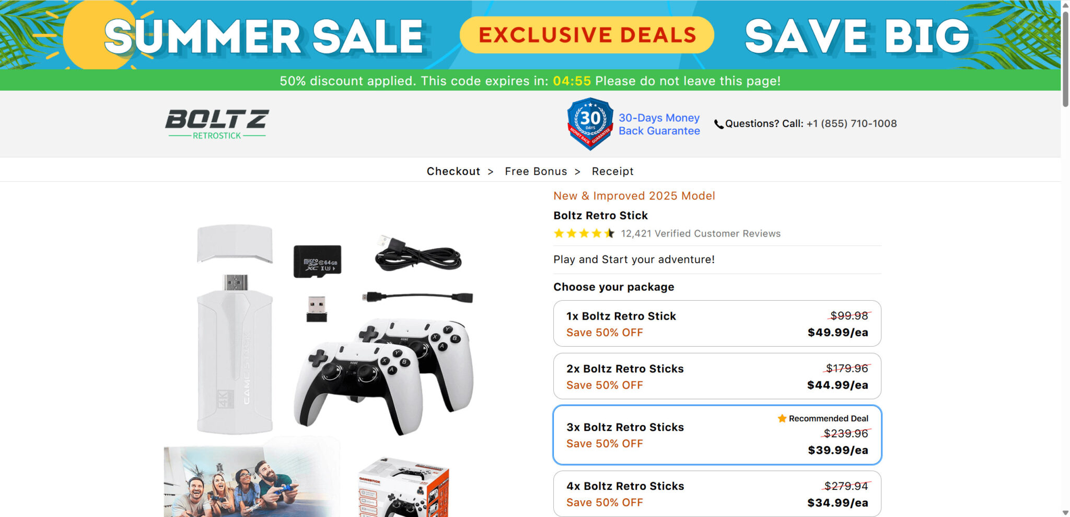The image size is (1070, 517).
Task: Open the 12,421 Verified Customer Reviews link
Action: tap(700, 233)
